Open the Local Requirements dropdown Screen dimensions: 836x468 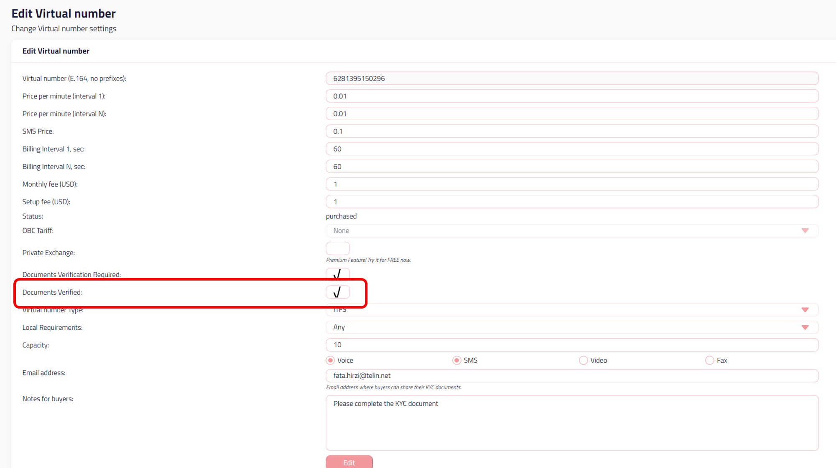coord(805,327)
